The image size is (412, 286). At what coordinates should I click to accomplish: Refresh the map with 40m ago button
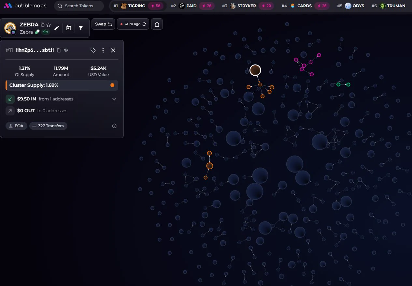click(x=133, y=24)
